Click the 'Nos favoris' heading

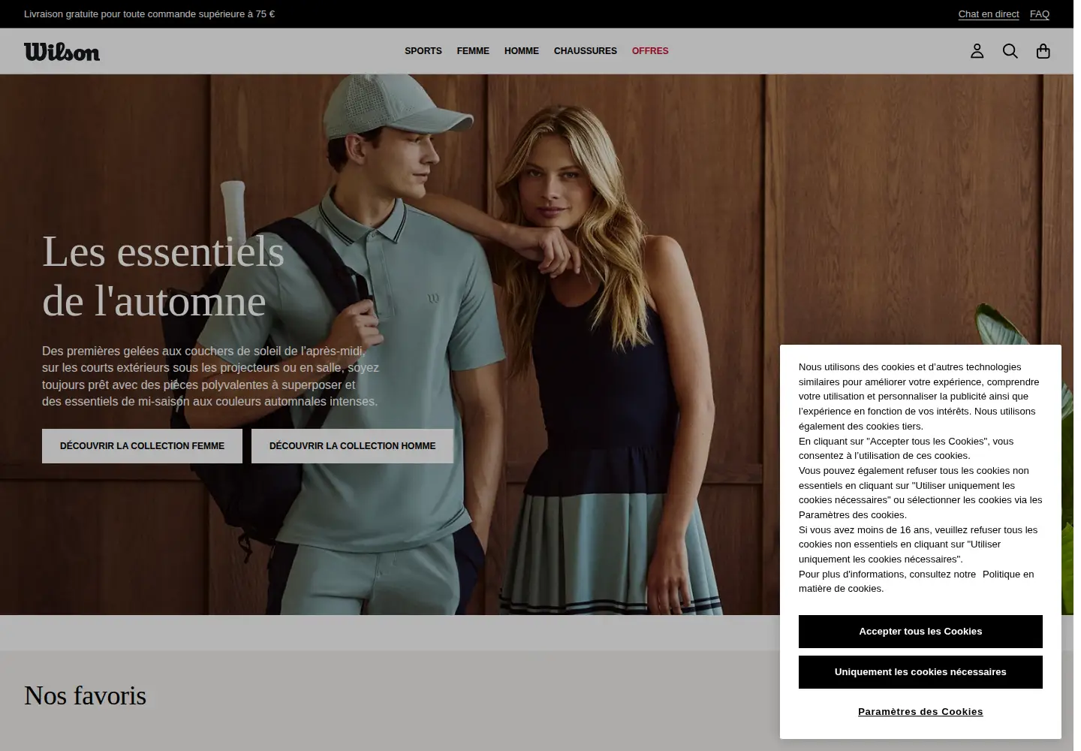pyautogui.click(x=85, y=695)
